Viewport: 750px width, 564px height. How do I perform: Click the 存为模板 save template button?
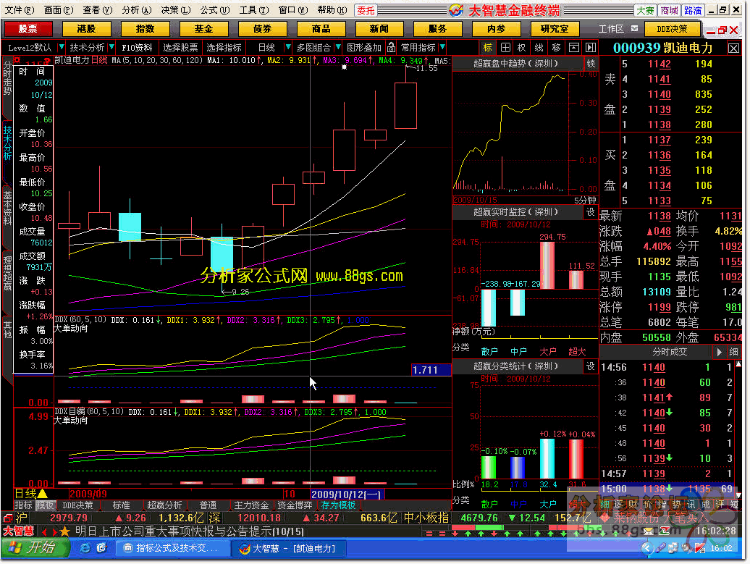[338, 505]
